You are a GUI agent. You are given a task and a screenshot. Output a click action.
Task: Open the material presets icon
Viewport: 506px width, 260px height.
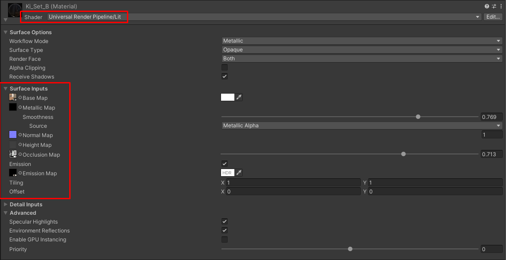494,6
